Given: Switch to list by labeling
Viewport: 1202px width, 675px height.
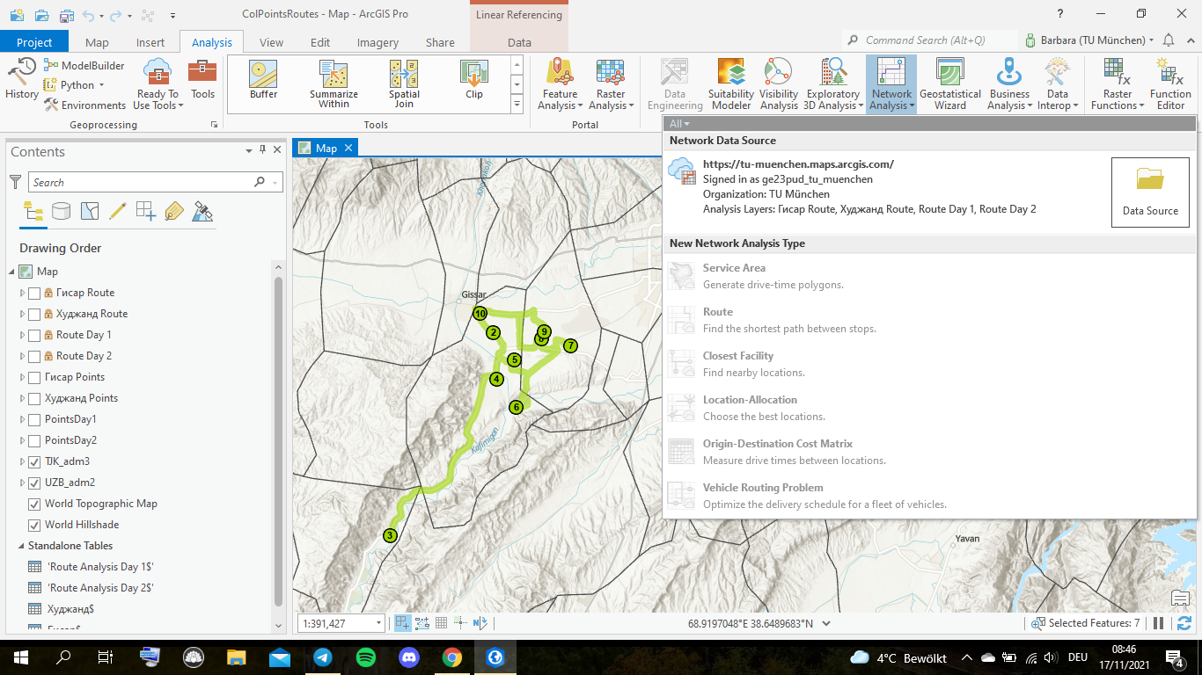Looking at the screenshot, I should click(174, 211).
